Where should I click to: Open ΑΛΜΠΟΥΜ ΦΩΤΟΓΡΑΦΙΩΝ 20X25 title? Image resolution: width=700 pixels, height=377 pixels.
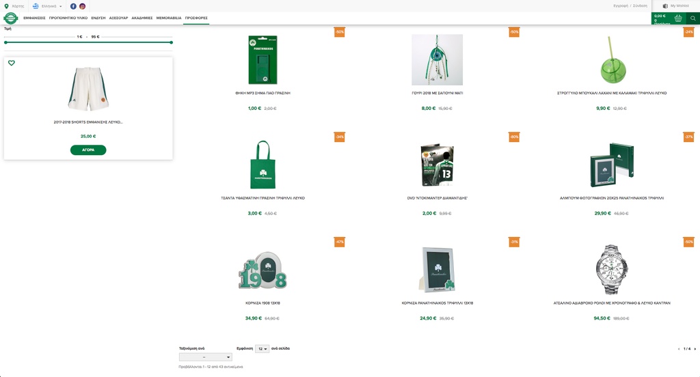(612, 197)
